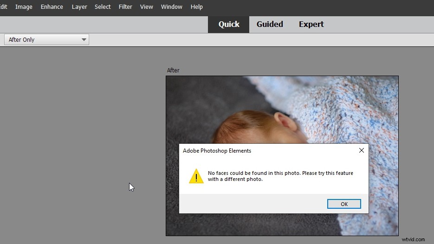Click the After label above the photo
434x244 pixels.
click(x=173, y=70)
